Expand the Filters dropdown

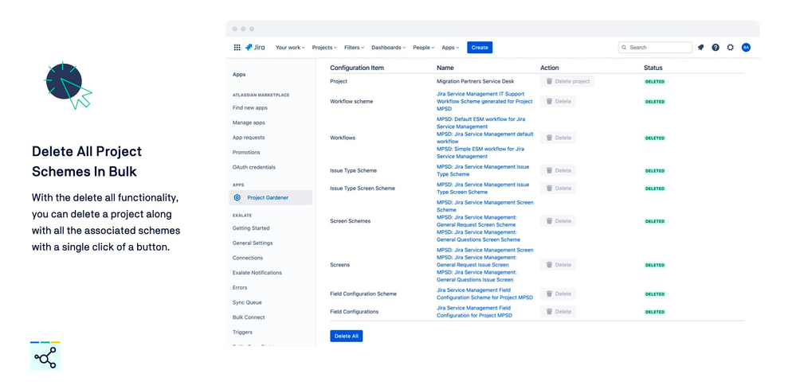355,48
